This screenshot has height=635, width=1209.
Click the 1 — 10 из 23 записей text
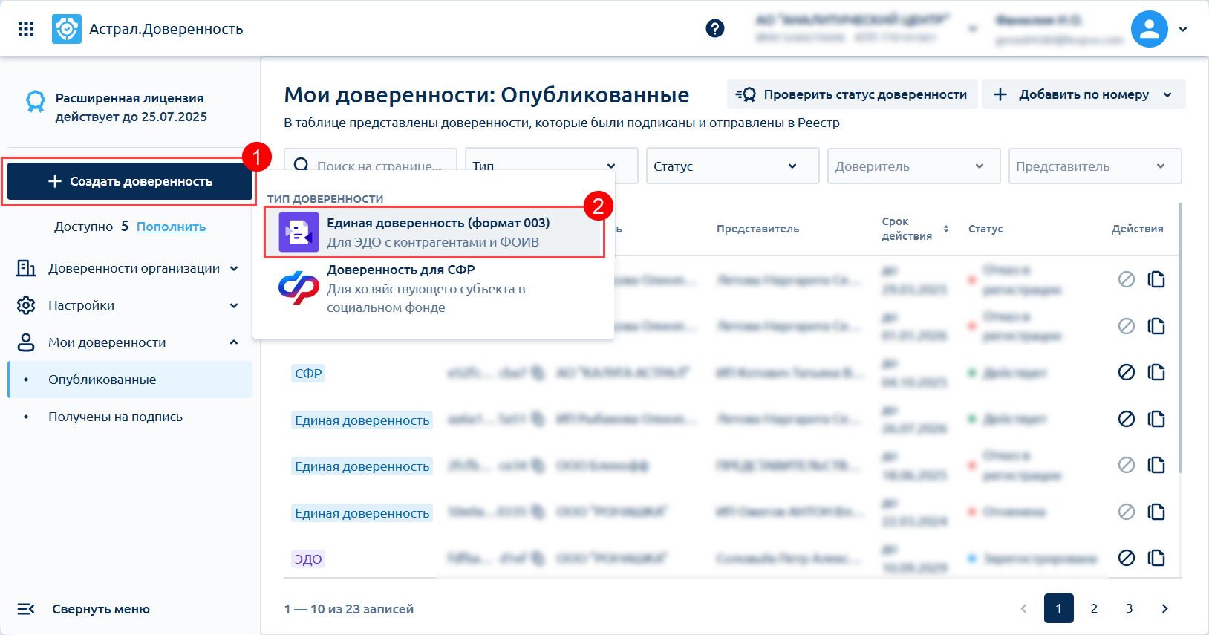[349, 609]
